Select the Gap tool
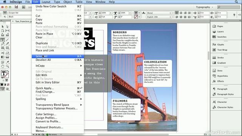The height and width of the screenshot is (136, 242). pos(7,31)
